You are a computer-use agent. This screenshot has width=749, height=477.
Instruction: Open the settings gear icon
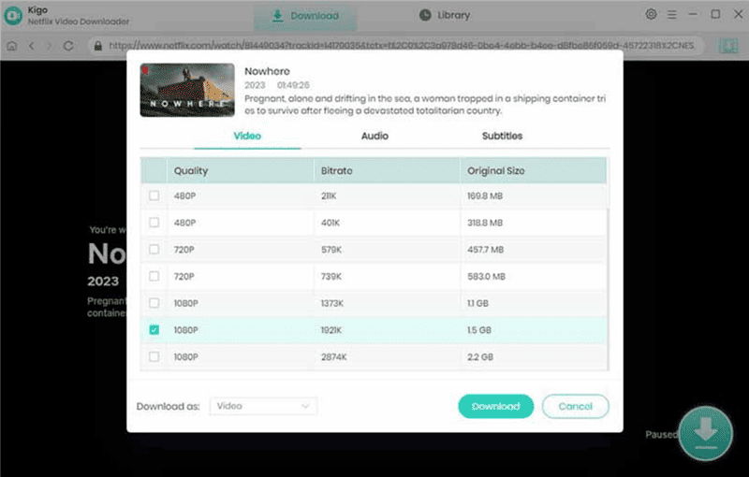[651, 14]
